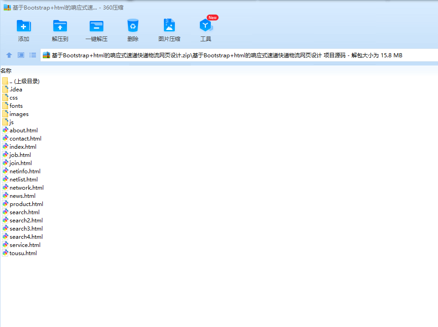438x327 pixels.
Task: Click the folder icon beside images
Action: (5, 114)
